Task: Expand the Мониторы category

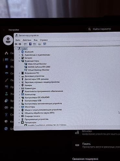Action: (19, 107)
